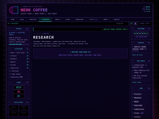The height and width of the screenshot is (119, 159).
Task: Click the Catalogue panel header
Action: 19,49
